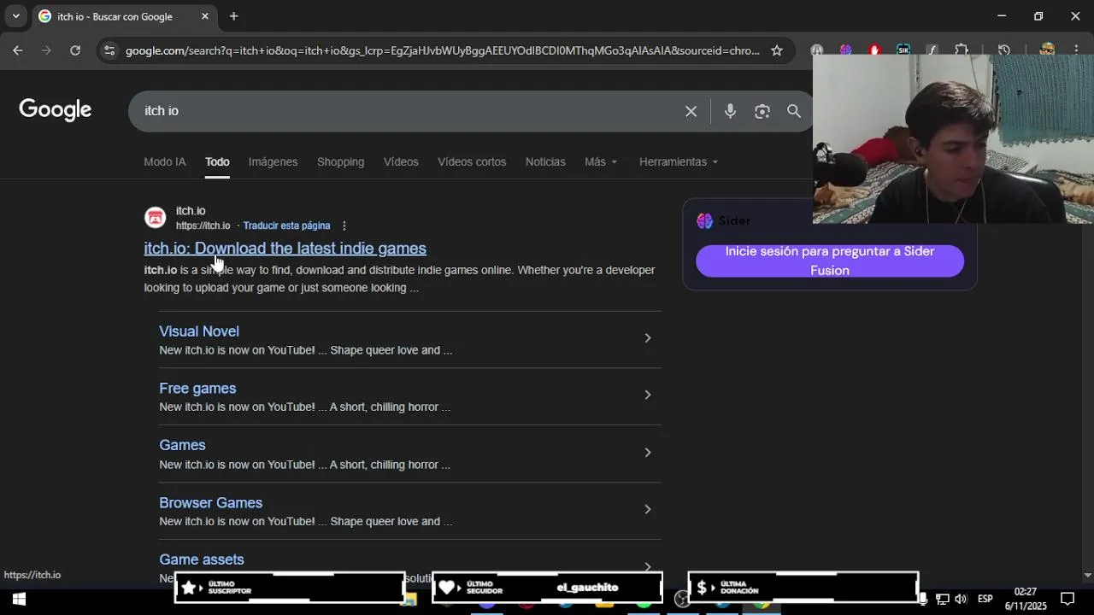Click the address bar URL field
The width and height of the screenshot is (1094, 615).
click(x=442, y=50)
